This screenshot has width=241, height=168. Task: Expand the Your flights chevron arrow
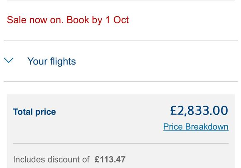pyautogui.click(x=9, y=60)
